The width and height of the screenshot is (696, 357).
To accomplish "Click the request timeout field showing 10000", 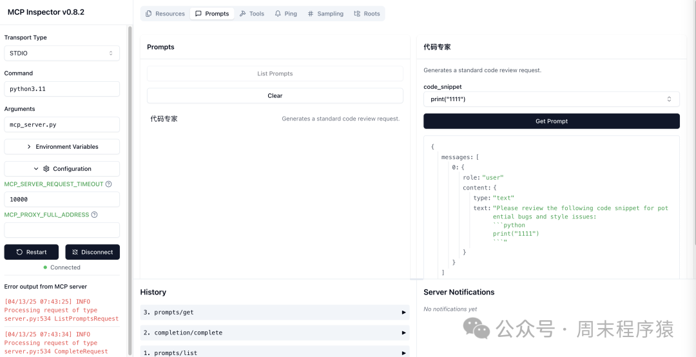I will pyautogui.click(x=62, y=199).
